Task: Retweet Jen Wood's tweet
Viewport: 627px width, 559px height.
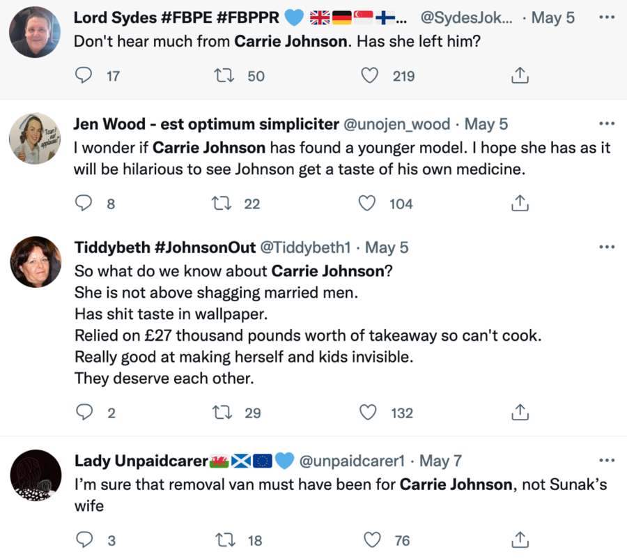Action: pyautogui.click(x=220, y=204)
